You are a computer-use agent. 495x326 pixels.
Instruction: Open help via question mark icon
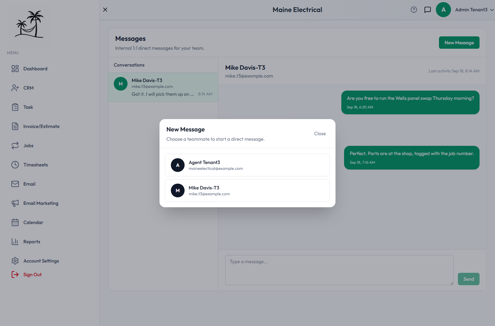click(414, 10)
